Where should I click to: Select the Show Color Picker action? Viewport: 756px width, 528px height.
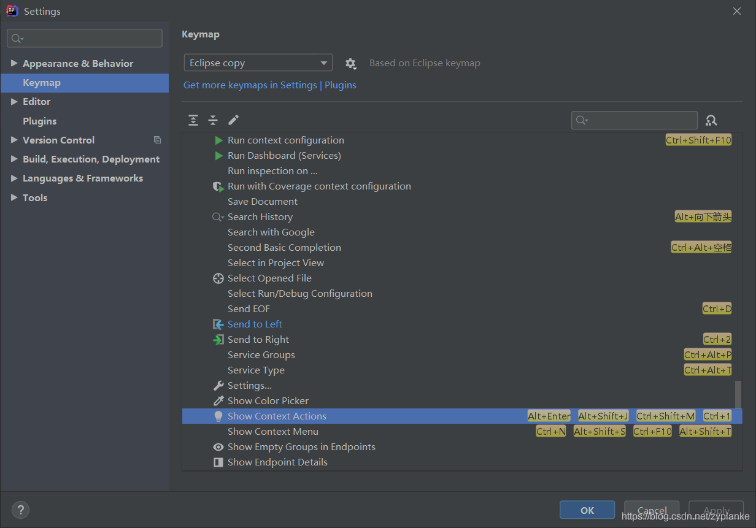tap(269, 400)
